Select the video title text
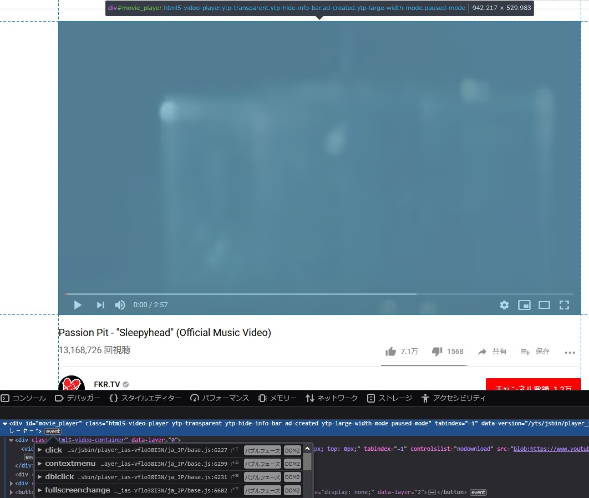Screen dimensions: 589x498 tap(165, 333)
